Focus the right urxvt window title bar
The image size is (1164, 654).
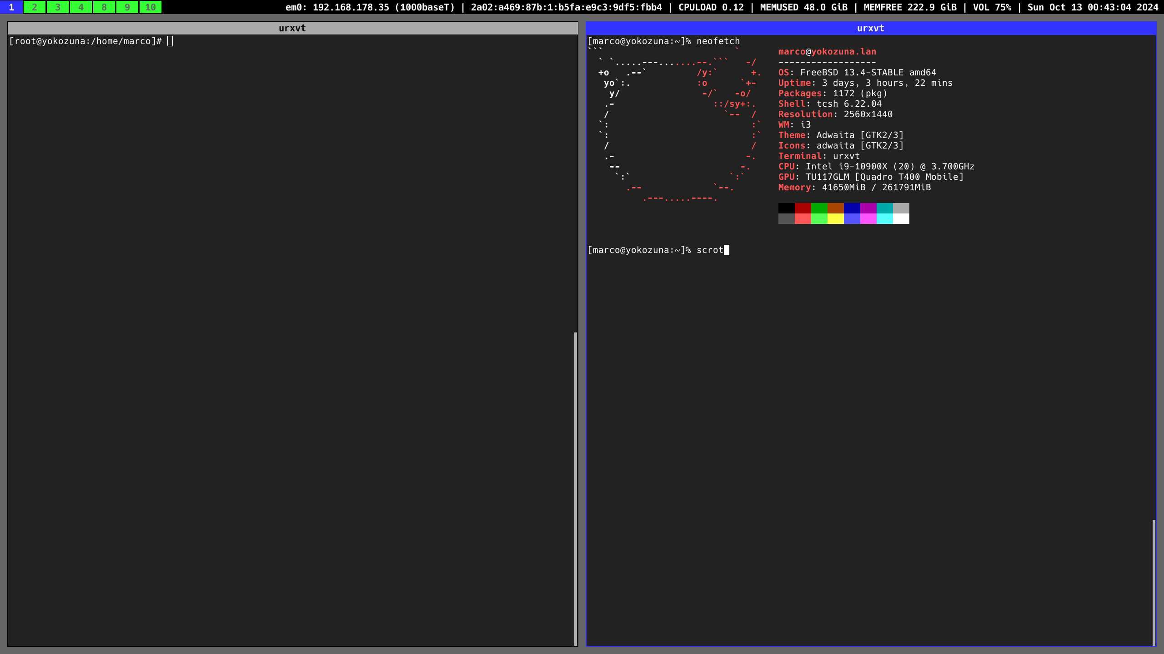point(871,28)
